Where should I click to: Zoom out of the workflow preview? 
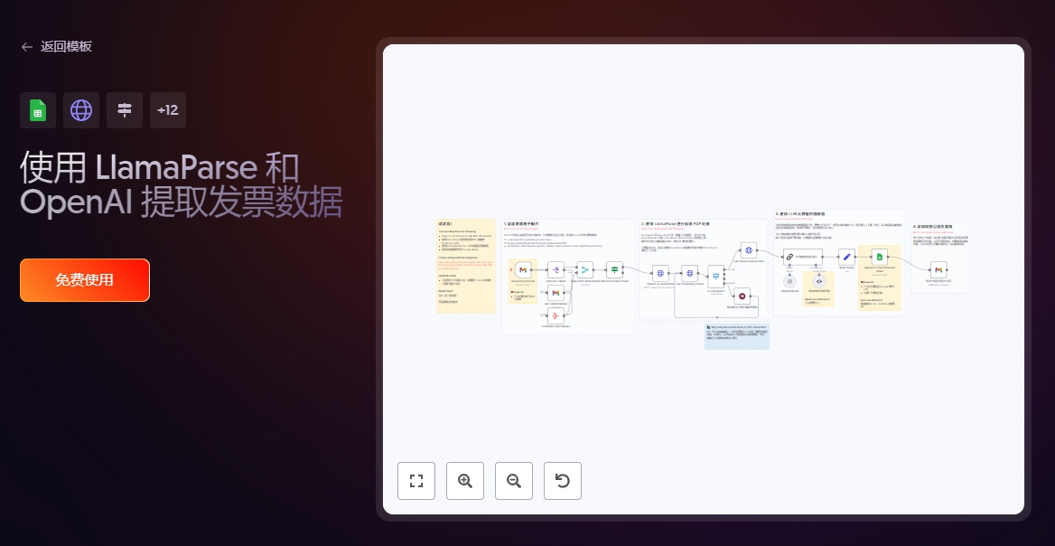pyautogui.click(x=514, y=481)
